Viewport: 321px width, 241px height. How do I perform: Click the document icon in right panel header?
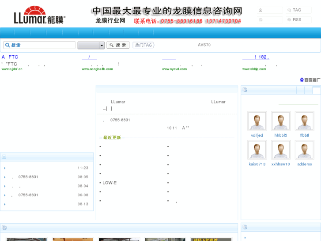[x=245, y=90]
